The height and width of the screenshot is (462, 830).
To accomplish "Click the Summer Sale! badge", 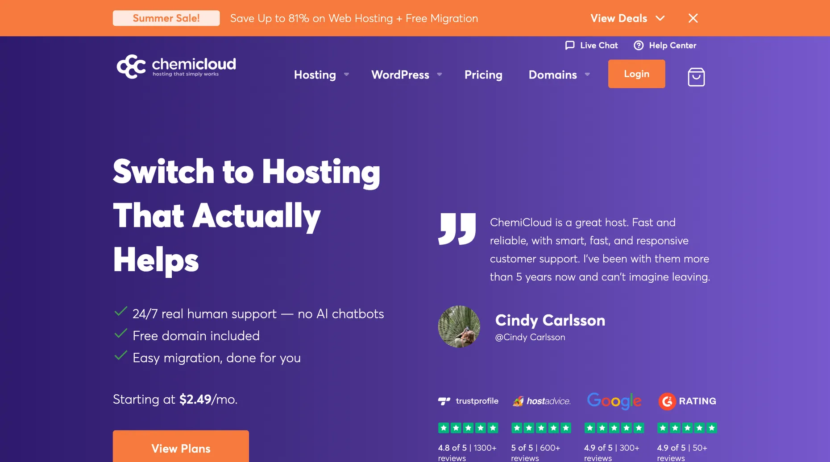I will click(x=166, y=18).
